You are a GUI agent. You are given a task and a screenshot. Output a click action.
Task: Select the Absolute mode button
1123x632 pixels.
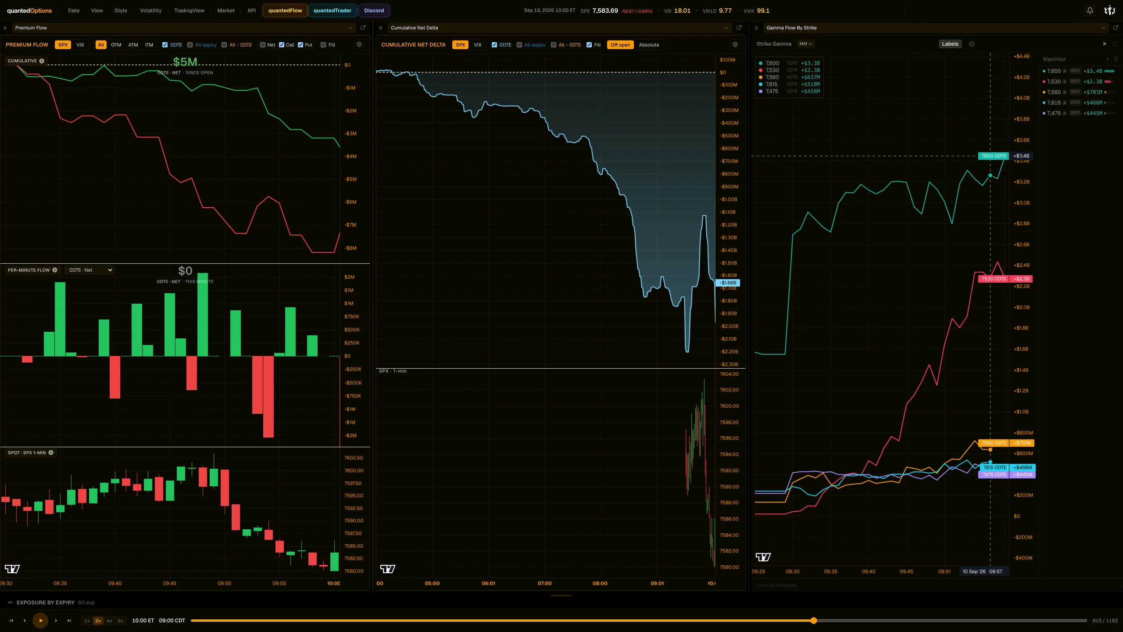point(649,45)
